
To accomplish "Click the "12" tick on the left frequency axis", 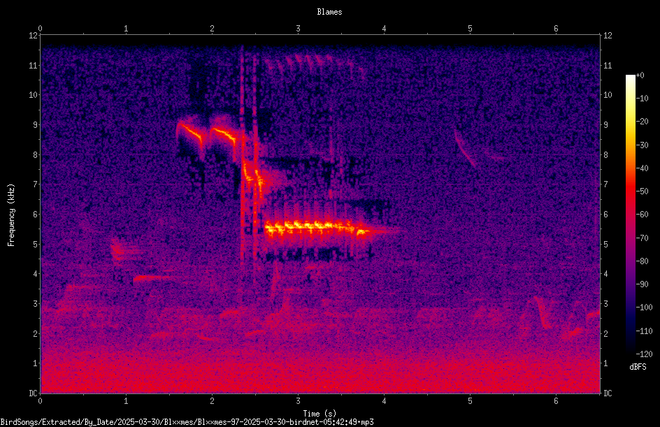I will point(33,36).
